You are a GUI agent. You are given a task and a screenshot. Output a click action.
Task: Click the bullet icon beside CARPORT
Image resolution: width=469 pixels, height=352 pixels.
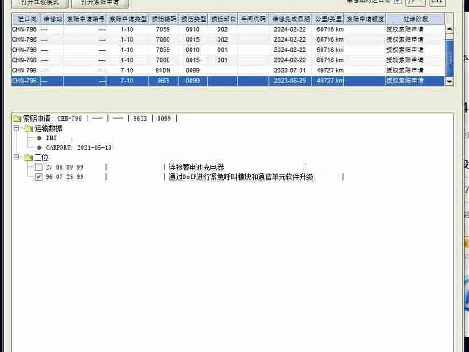click(x=39, y=148)
